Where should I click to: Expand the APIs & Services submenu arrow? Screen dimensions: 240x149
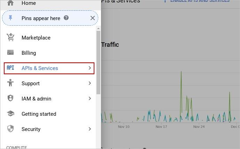90,68
